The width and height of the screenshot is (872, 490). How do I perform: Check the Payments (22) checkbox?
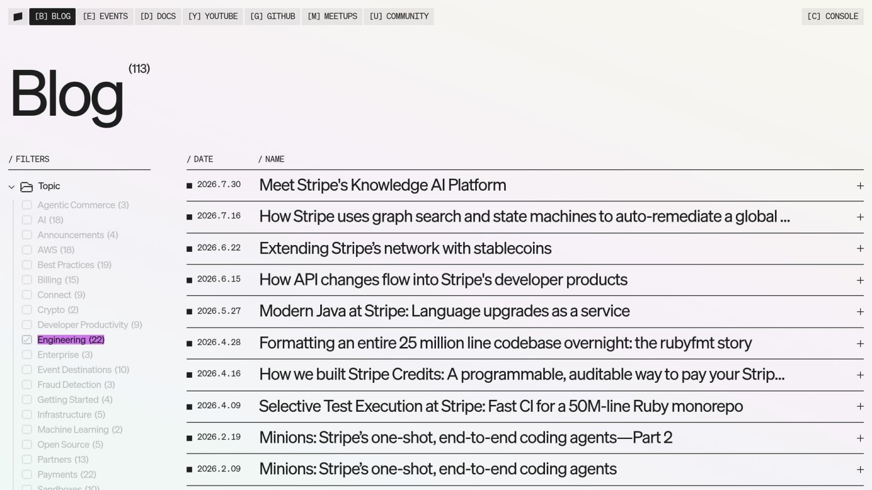click(x=27, y=475)
